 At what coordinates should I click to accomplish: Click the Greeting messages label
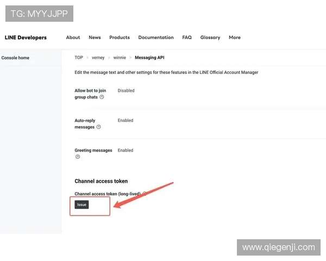point(93,150)
